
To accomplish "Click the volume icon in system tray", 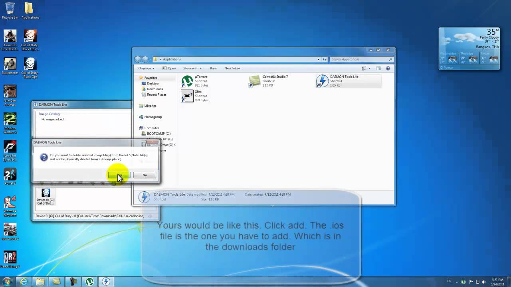I will pos(483,281).
